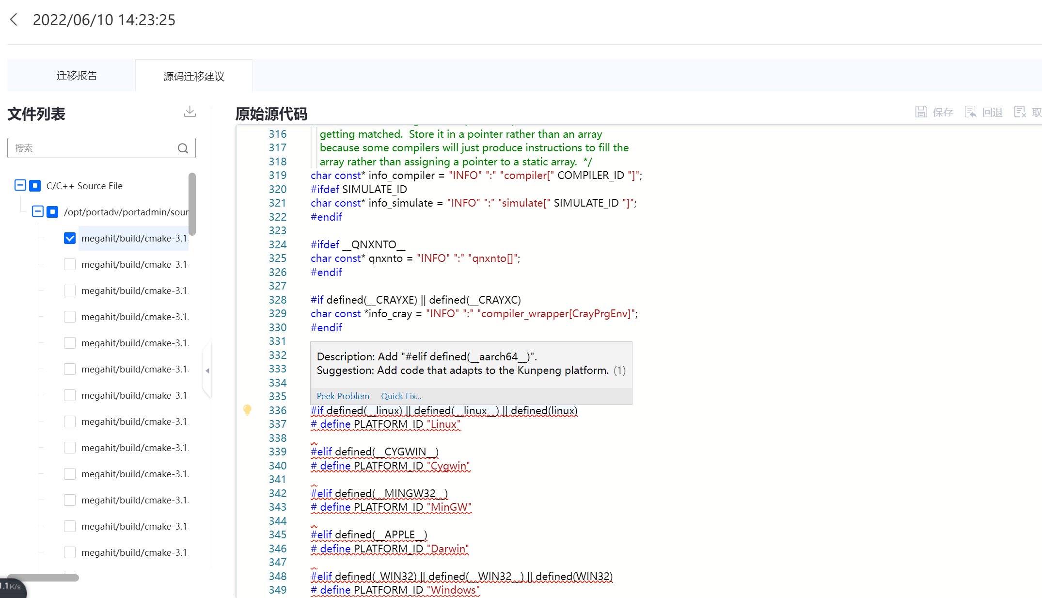Collapse the C/C++ Source File node

20,185
